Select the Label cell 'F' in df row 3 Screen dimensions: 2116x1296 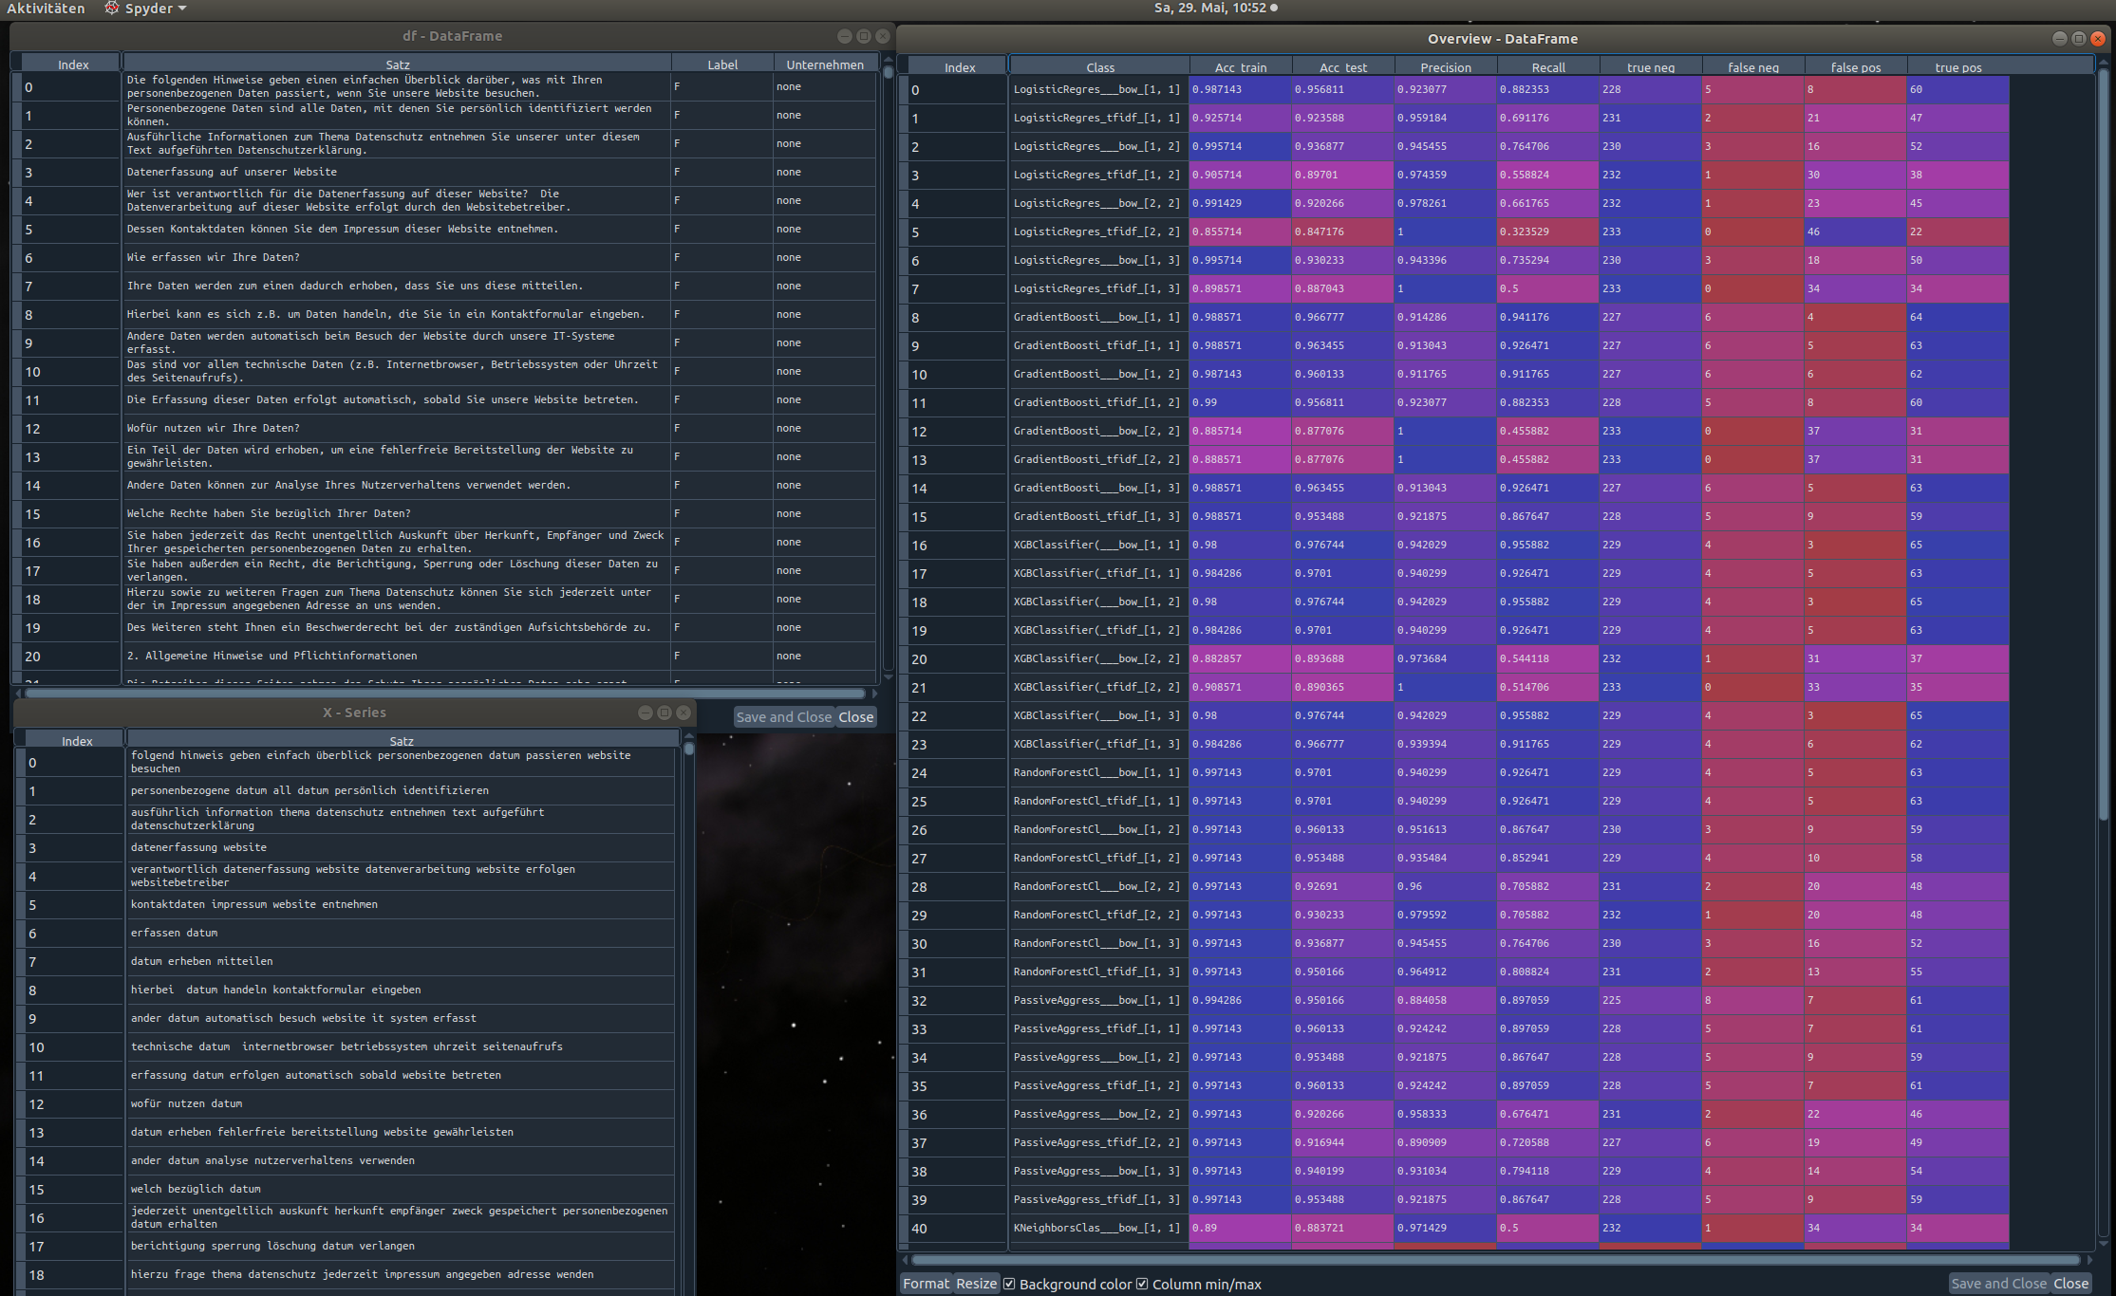tap(721, 172)
